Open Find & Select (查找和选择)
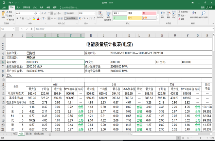The width and height of the screenshot is (215, 141). click(203, 15)
